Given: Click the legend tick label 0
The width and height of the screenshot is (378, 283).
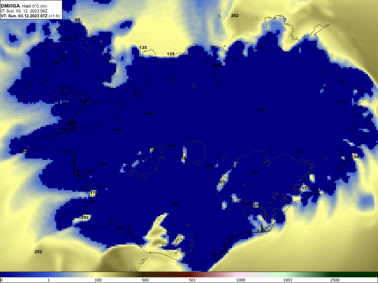Looking at the screenshot, I should (x=2, y=280).
